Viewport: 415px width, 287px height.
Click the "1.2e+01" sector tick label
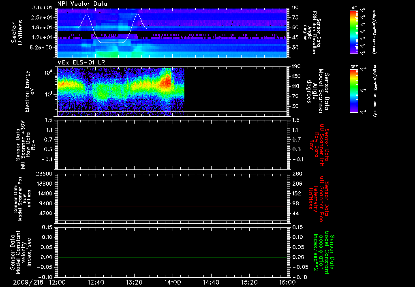click(42, 38)
